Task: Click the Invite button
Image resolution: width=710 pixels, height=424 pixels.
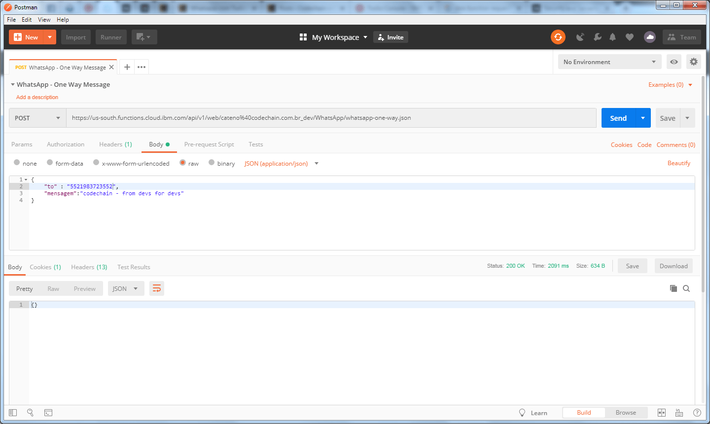Action: tap(390, 37)
